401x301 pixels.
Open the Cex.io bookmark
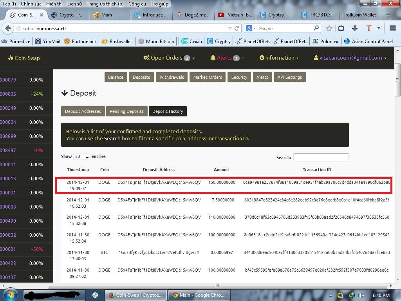[192, 41]
